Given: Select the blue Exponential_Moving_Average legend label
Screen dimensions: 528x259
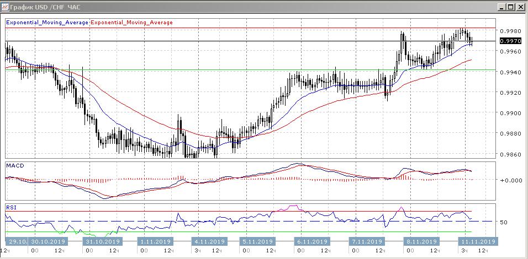Looking at the screenshot, I should [46, 23].
